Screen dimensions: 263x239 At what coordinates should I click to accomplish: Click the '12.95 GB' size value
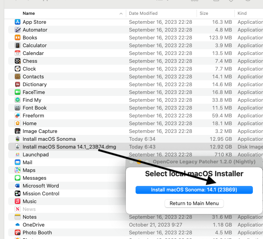pos(221,139)
